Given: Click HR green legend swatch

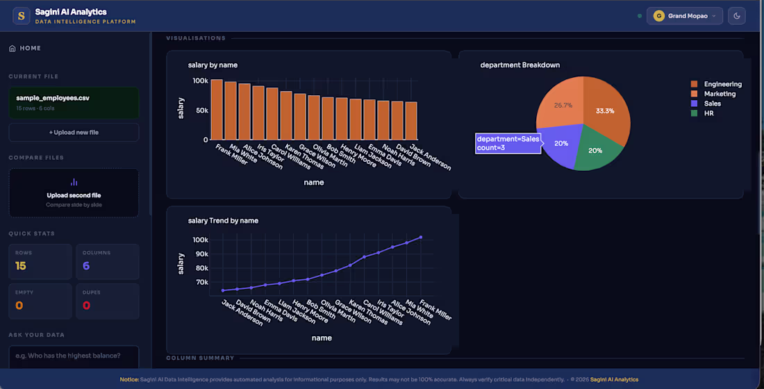Looking at the screenshot, I should (694, 113).
